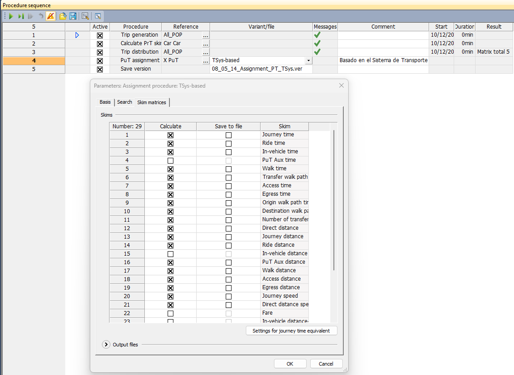The width and height of the screenshot is (514, 375).
Task: Close the Parameters dialog with X
Action: (x=341, y=85)
